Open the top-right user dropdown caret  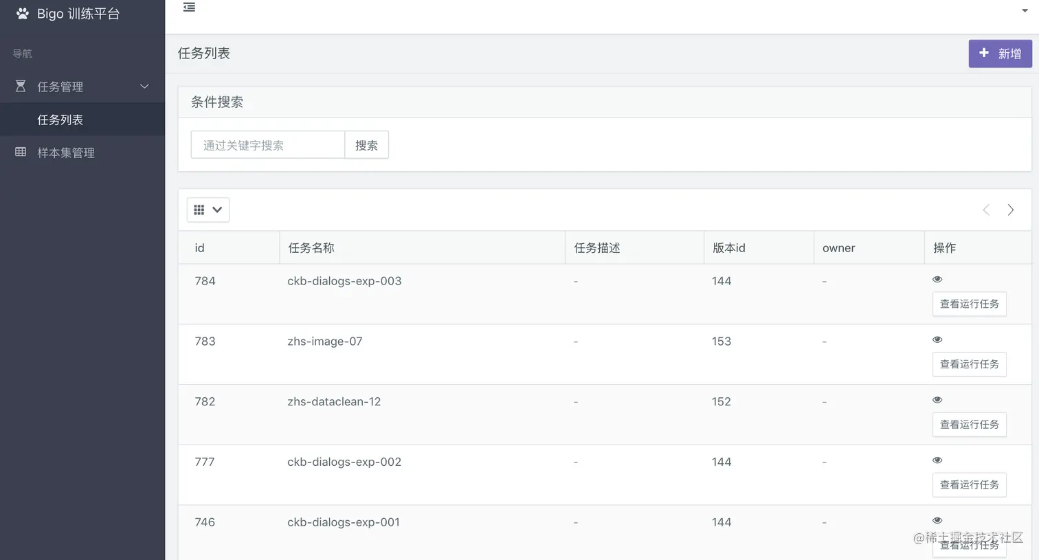(1025, 10)
